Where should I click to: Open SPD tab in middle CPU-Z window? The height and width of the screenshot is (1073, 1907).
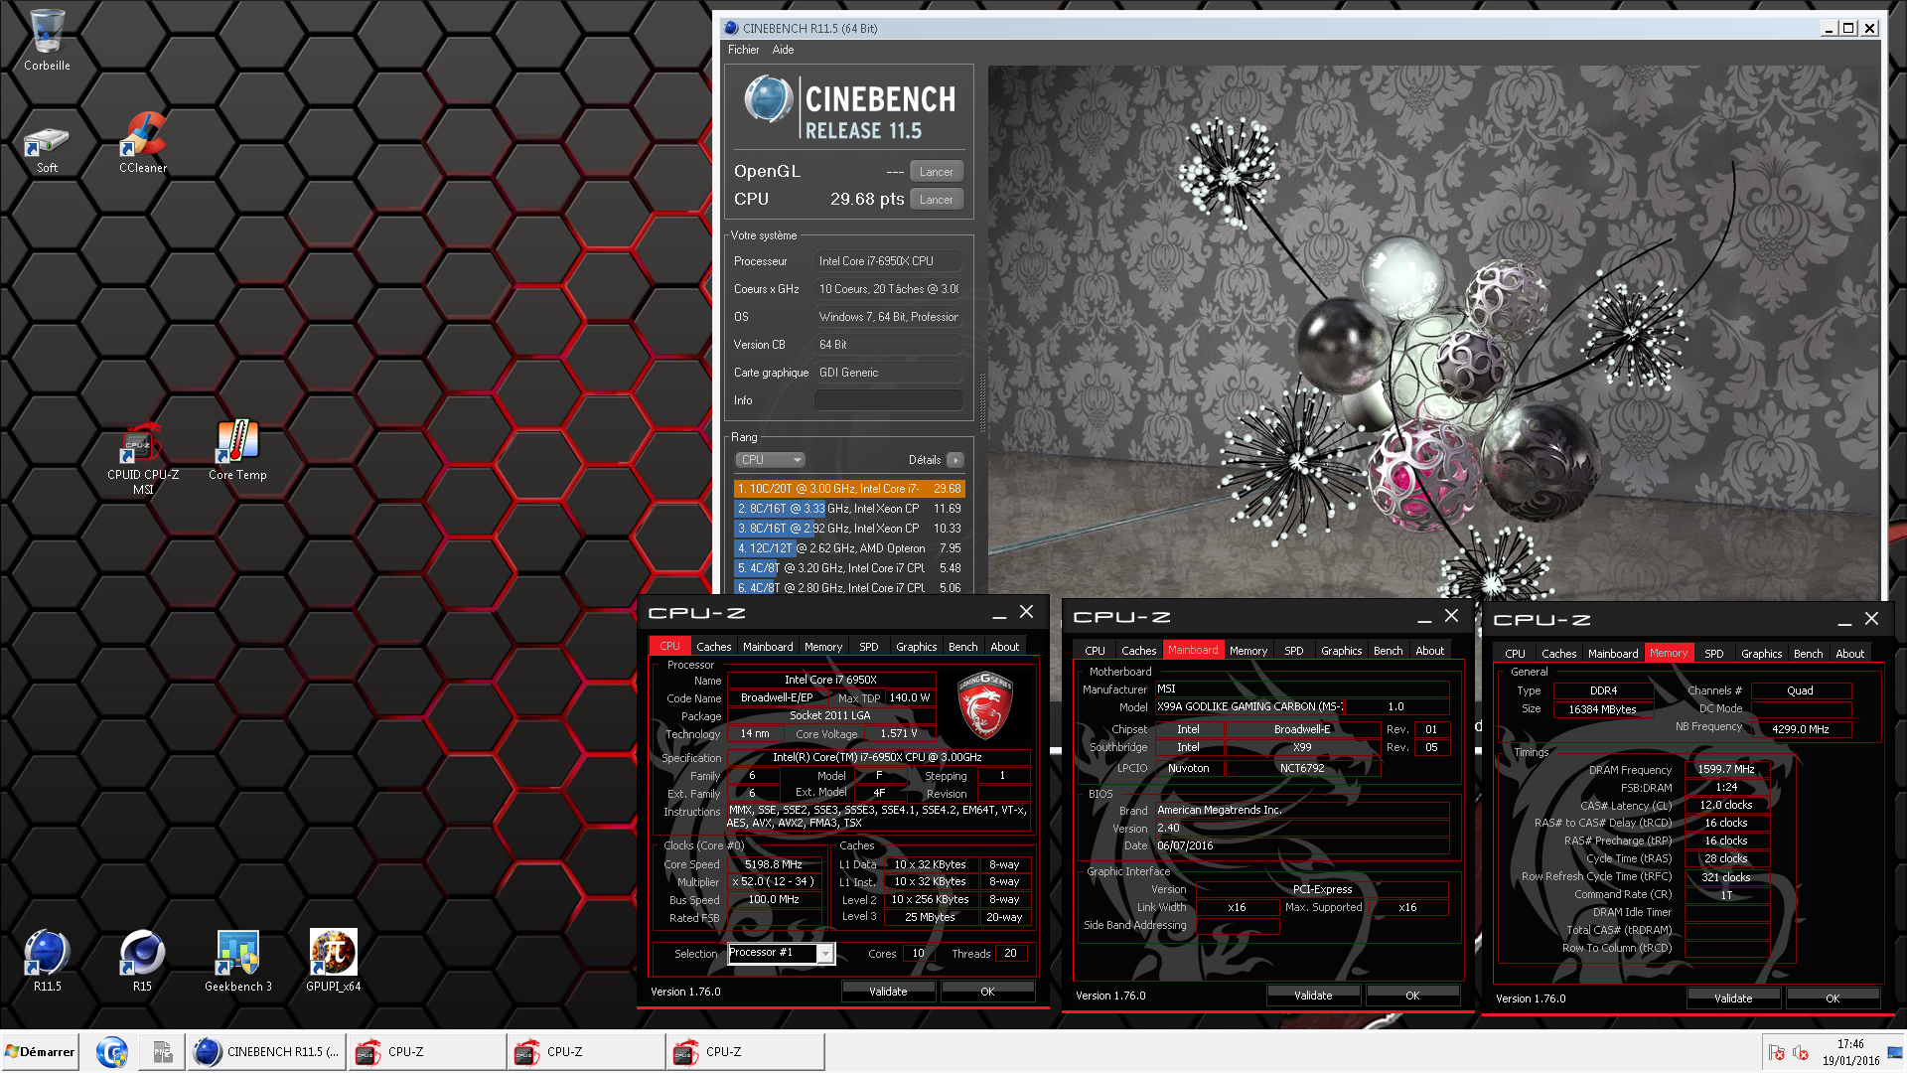click(x=1293, y=651)
